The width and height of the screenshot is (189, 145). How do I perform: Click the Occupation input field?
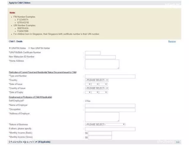pyautogui.click(x=110, y=110)
